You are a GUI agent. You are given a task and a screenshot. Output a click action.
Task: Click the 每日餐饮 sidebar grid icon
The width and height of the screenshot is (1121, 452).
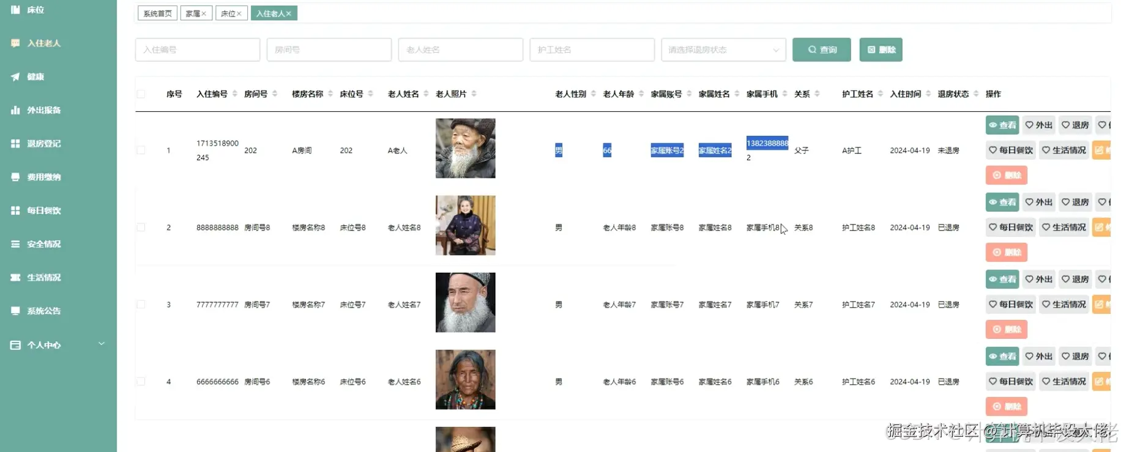click(x=15, y=210)
